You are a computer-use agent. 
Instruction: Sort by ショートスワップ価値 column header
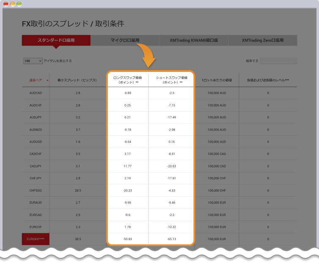pyautogui.click(x=172, y=80)
